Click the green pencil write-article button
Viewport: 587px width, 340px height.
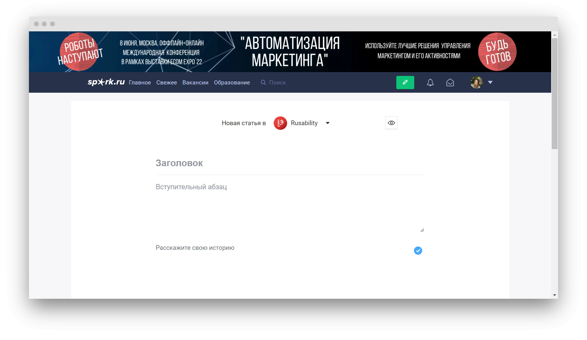pyautogui.click(x=405, y=83)
